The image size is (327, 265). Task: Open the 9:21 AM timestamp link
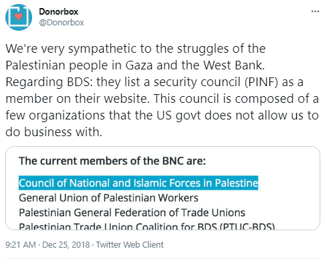pyautogui.click(x=21, y=244)
